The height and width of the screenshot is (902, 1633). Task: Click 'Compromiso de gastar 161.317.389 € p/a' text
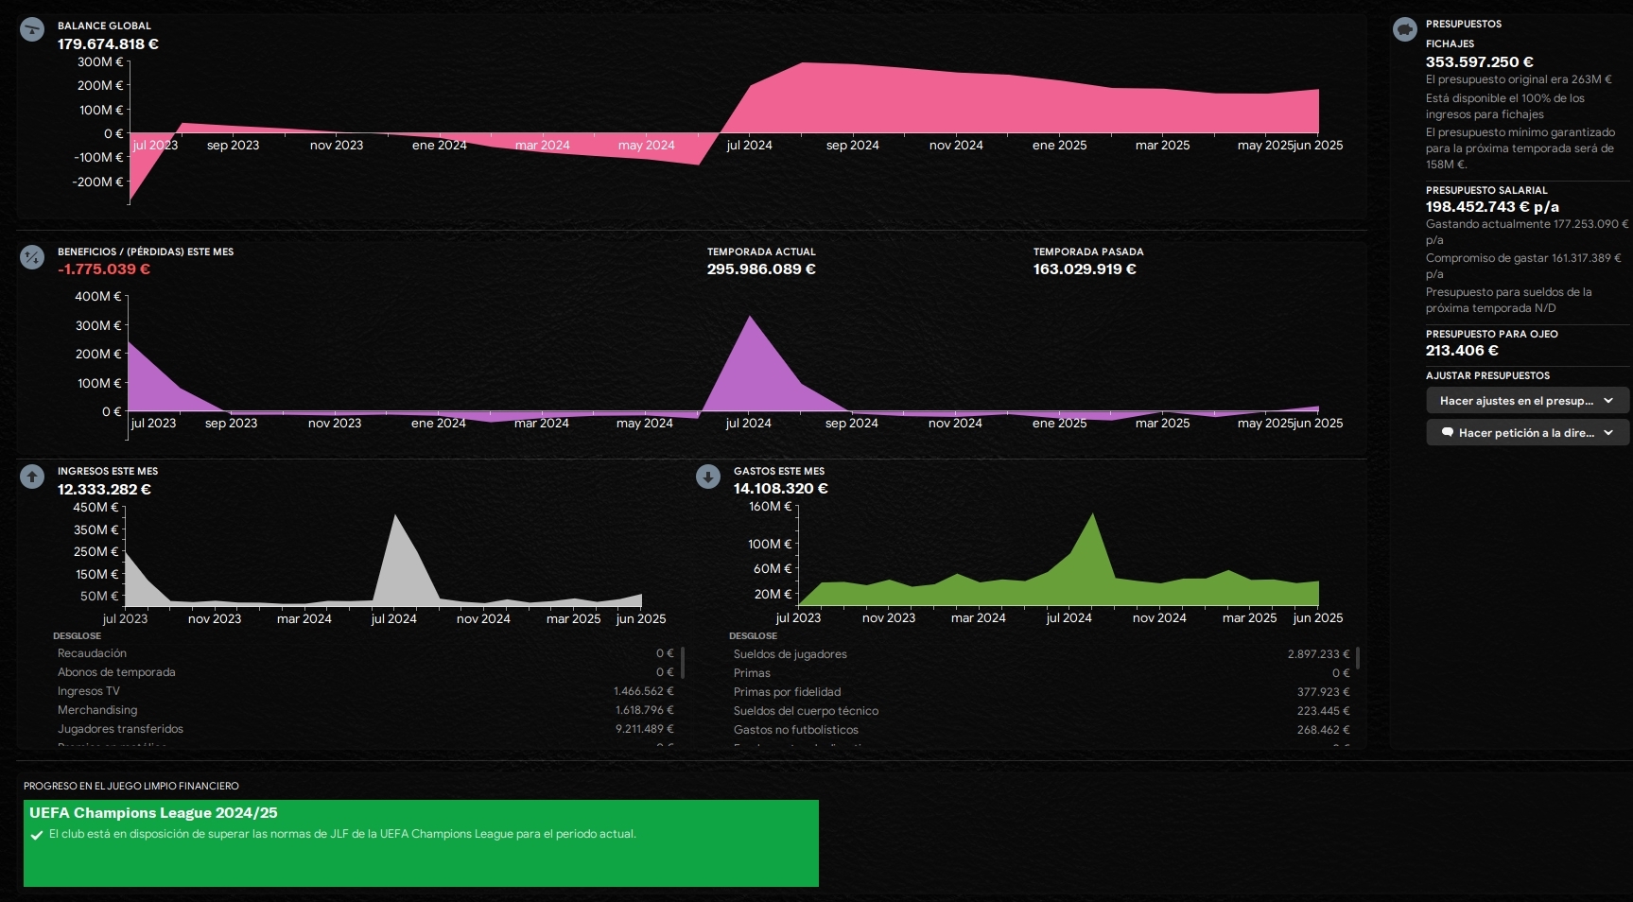pos(1523,266)
